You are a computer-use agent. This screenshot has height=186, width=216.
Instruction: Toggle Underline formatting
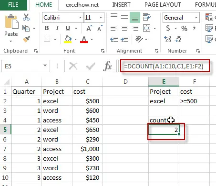pos(68,28)
